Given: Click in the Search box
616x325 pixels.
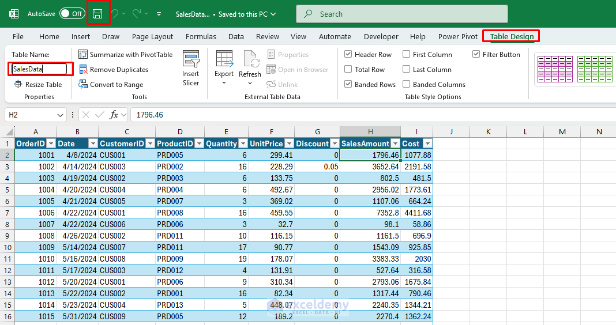Looking at the screenshot, I should click(x=401, y=14).
